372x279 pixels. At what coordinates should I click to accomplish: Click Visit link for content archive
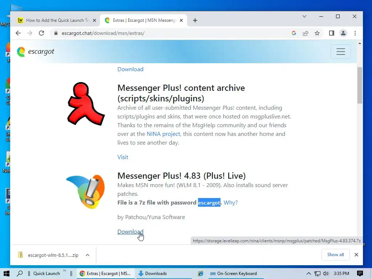click(x=123, y=157)
